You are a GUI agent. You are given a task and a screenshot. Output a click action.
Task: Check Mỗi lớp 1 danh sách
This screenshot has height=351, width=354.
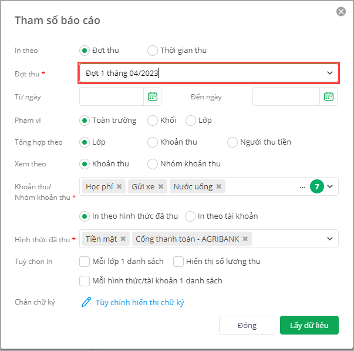[85, 262]
